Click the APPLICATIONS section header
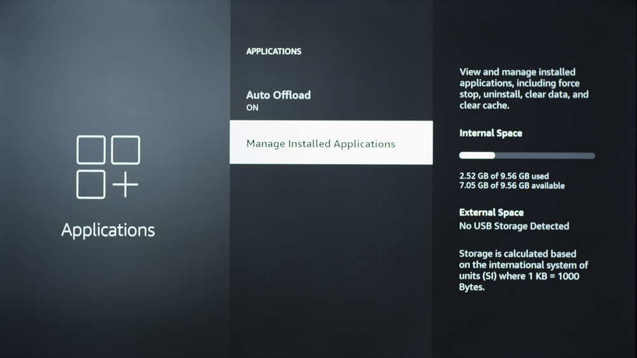This screenshot has width=637, height=358. click(x=274, y=51)
